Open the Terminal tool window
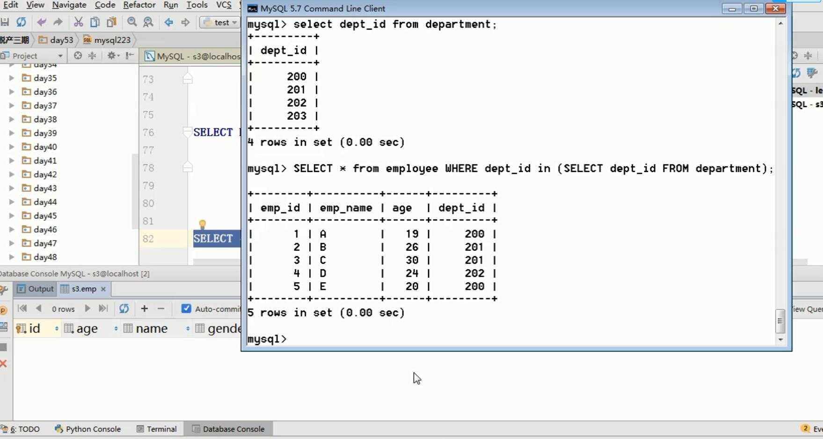Screen dimensions: 823x439 156,429
